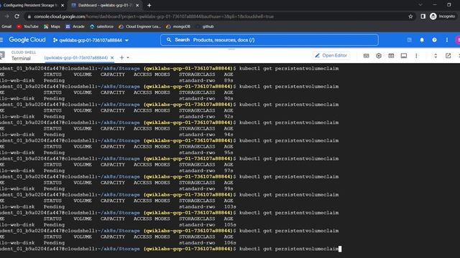Viewport: 460px width, 258px height.
Task: Select the (qwiklabs-gcp-01-736107a88844) terminal session tab
Action: pos(76,58)
